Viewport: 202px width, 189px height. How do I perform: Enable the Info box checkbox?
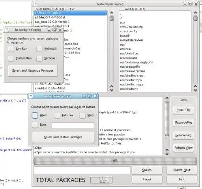coord(57,115)
